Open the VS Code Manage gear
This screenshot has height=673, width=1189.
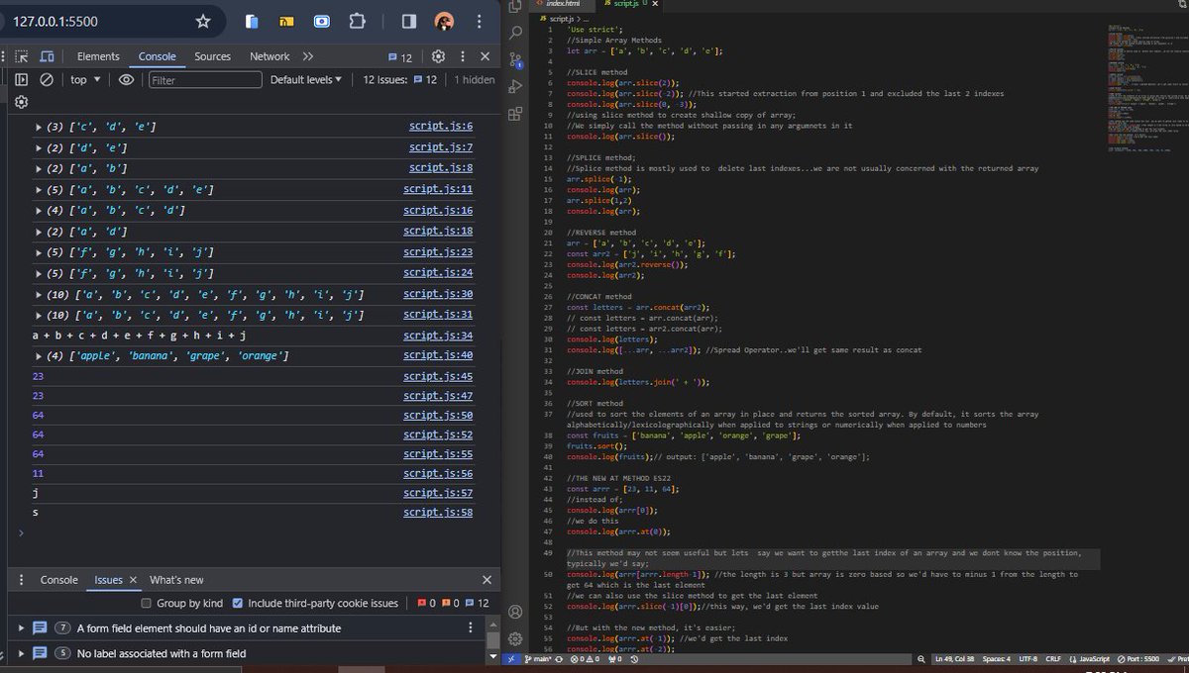click(515, 639)
